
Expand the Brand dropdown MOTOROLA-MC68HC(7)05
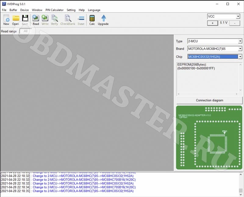pos(240,49)
